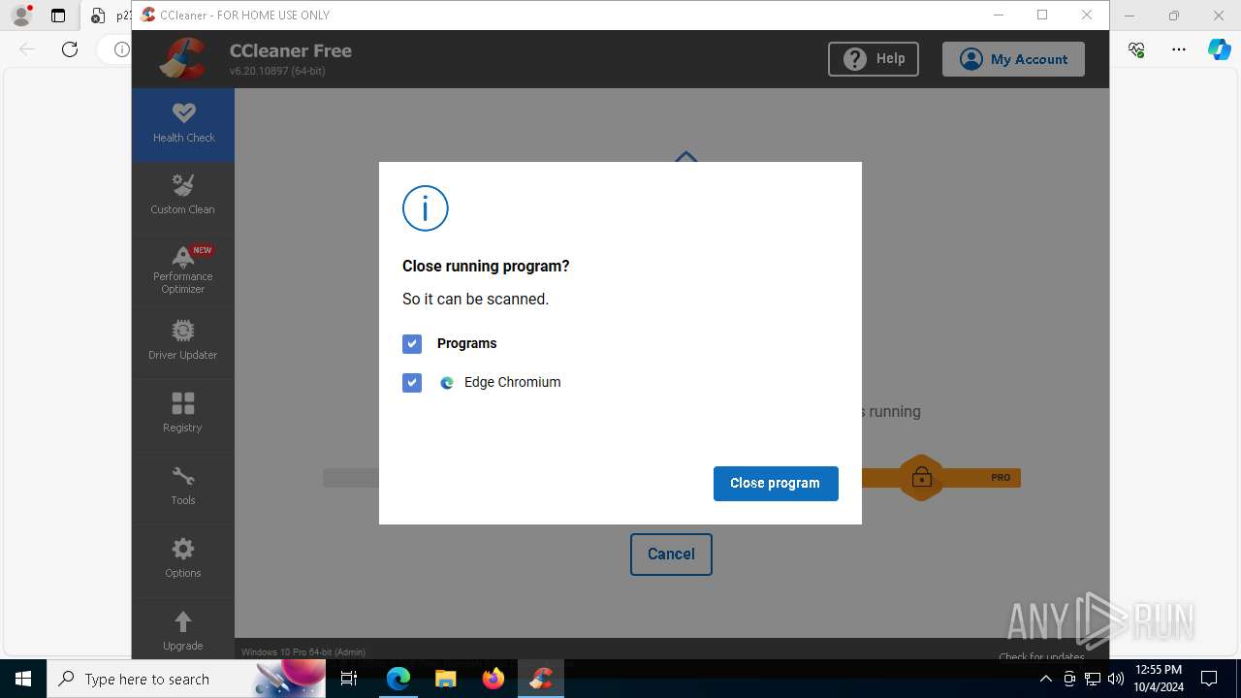This screenshot has height=698, width=1241.
Task: Open Driver Updater section
Action: [x=183, y=341]
